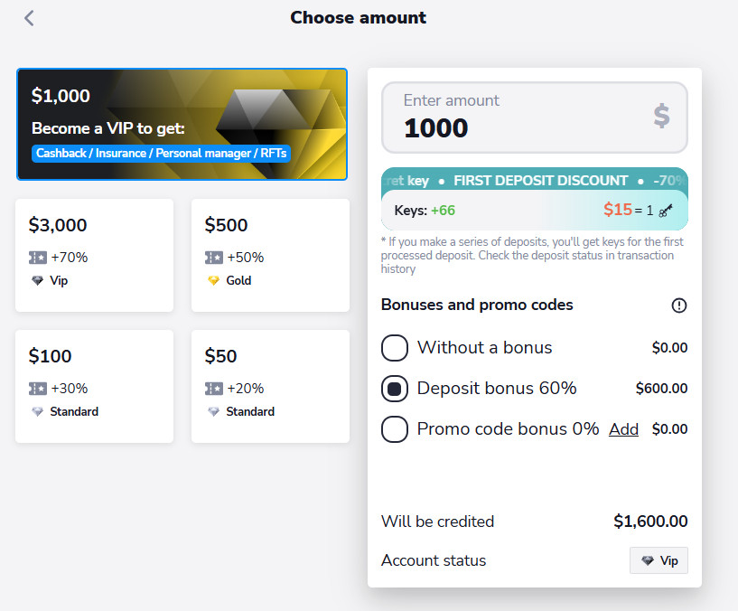This screenshot has height=611, width=738.
Task: Click the back arrow icon
Action: tap(29, 18)
